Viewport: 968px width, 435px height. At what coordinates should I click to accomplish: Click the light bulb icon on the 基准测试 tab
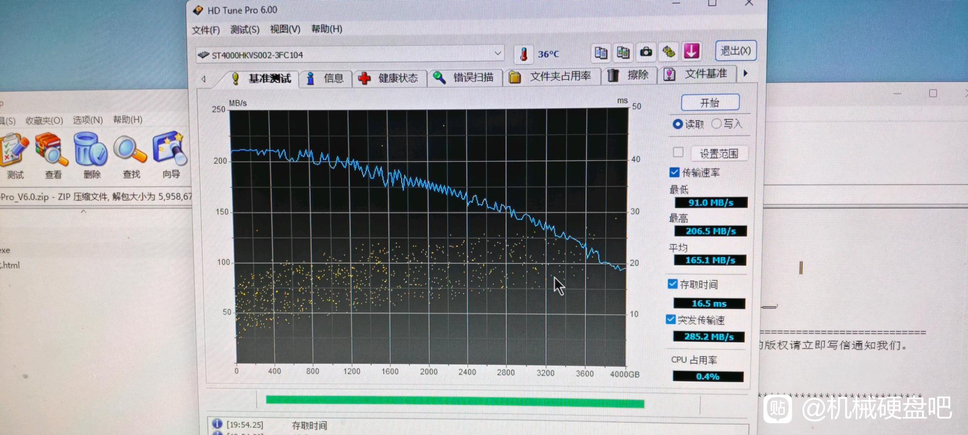coord(235,79)
